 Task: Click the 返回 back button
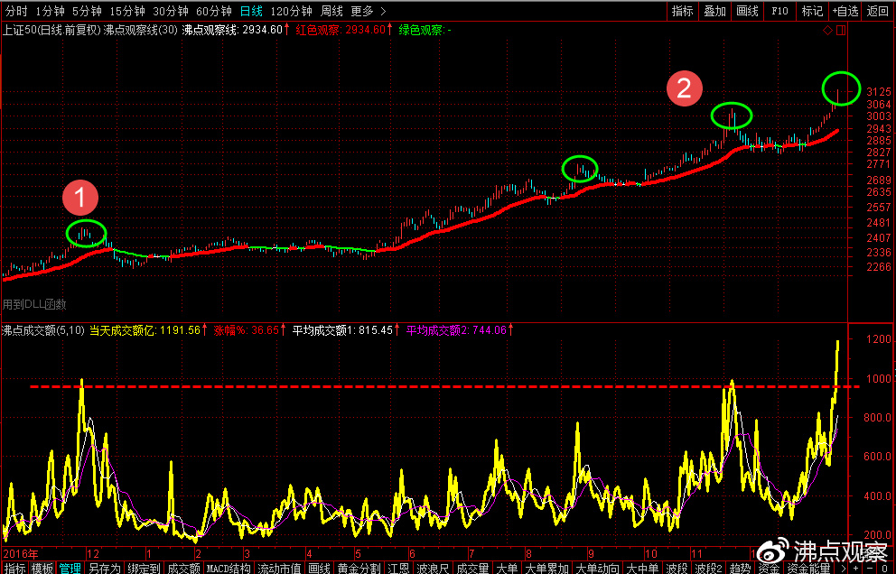(878, 11)
